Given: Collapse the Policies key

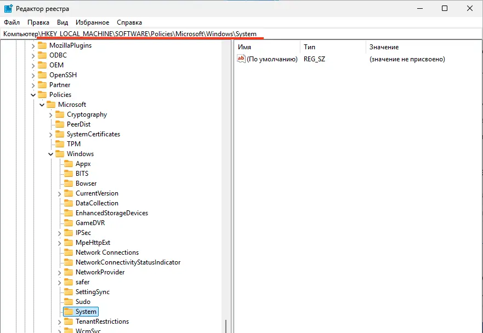Looking at the screenshot, I should tap(33, 95).
